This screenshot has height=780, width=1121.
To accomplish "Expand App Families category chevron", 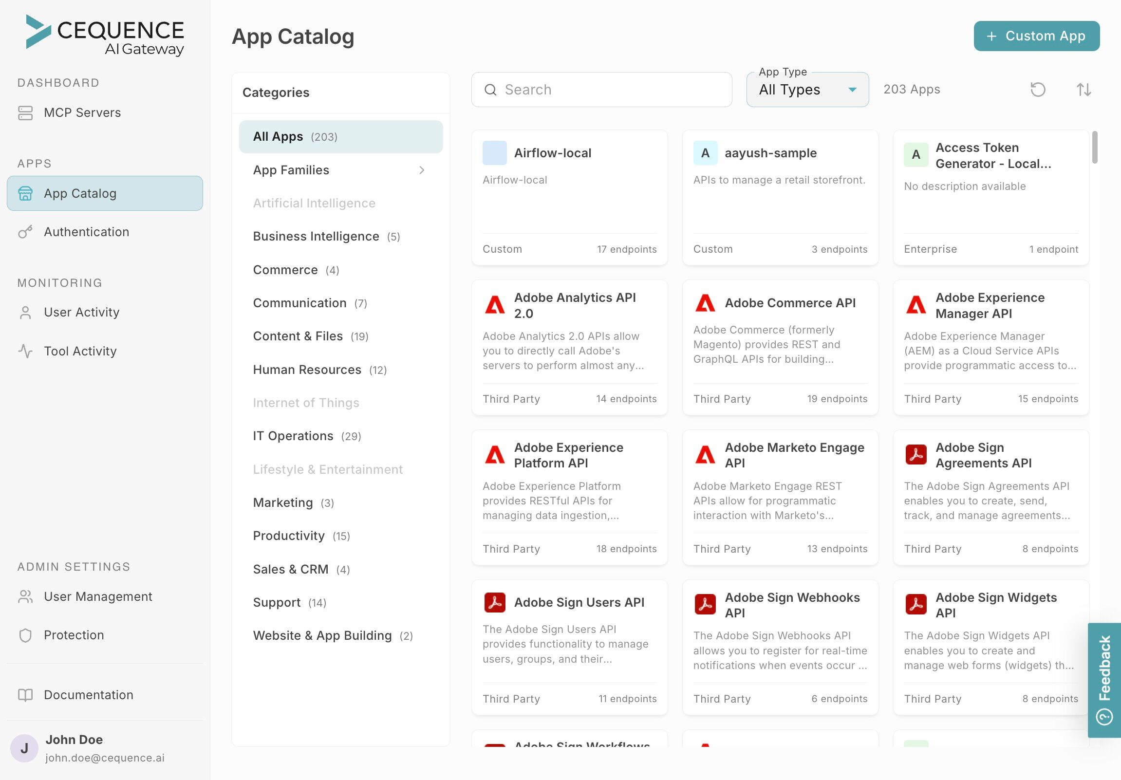I will [x=422, y=170].
